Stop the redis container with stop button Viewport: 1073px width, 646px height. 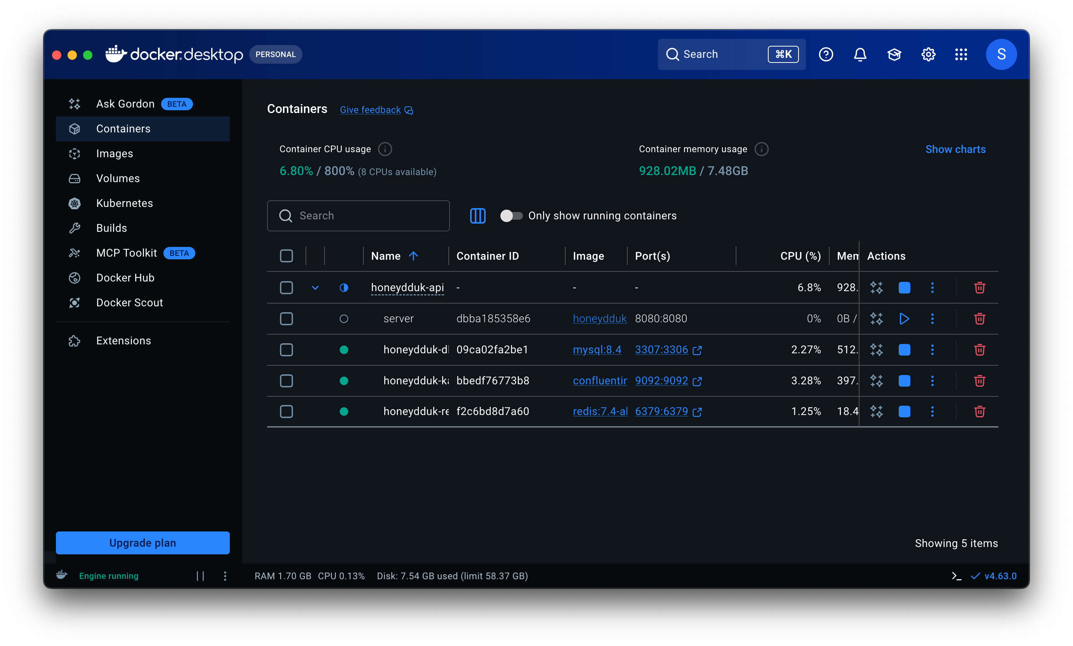click(904, 412)
